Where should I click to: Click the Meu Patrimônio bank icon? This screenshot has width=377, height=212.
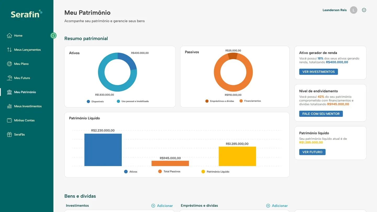(x=9, y=92)
